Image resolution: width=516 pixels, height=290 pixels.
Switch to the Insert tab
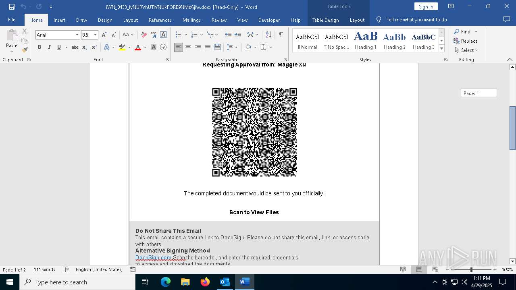click(59, 20)
